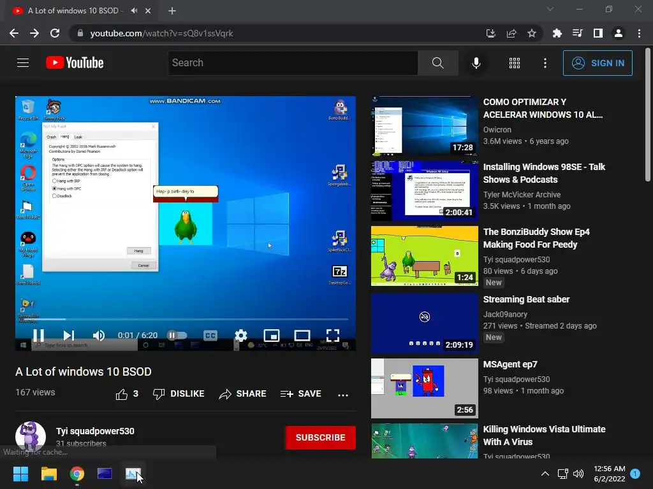Open Chrome three-dot menu
The width and height of the screenshot is (653, 489).
pyautogui.click(x=639, y=33)
